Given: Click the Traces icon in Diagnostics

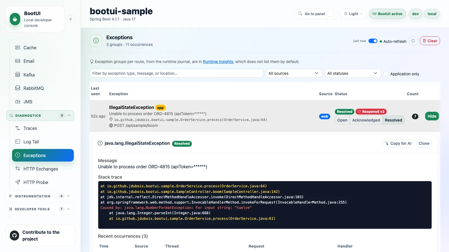Looking at the screenshot, I should (18, 128).
